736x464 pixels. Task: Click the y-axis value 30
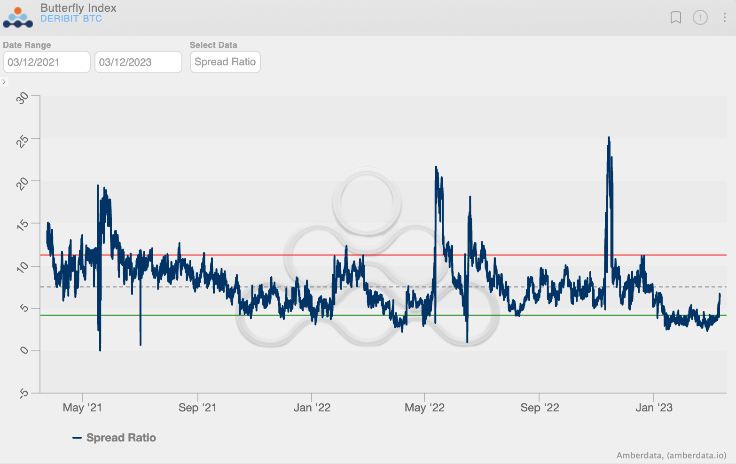tap(23, 98)
